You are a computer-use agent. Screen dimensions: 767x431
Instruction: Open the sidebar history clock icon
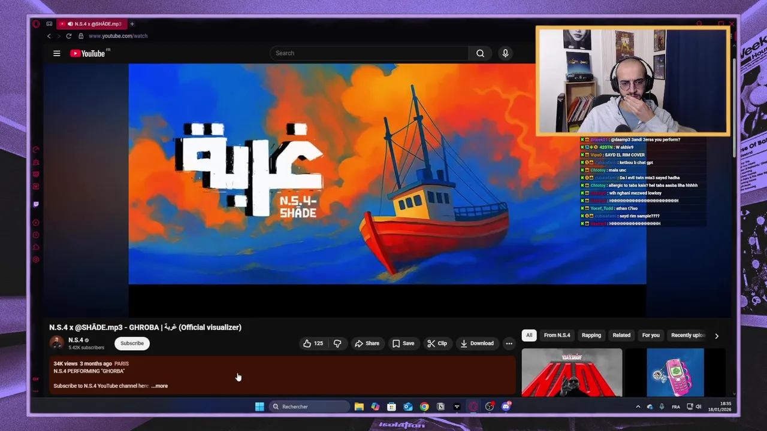(36, 235)
